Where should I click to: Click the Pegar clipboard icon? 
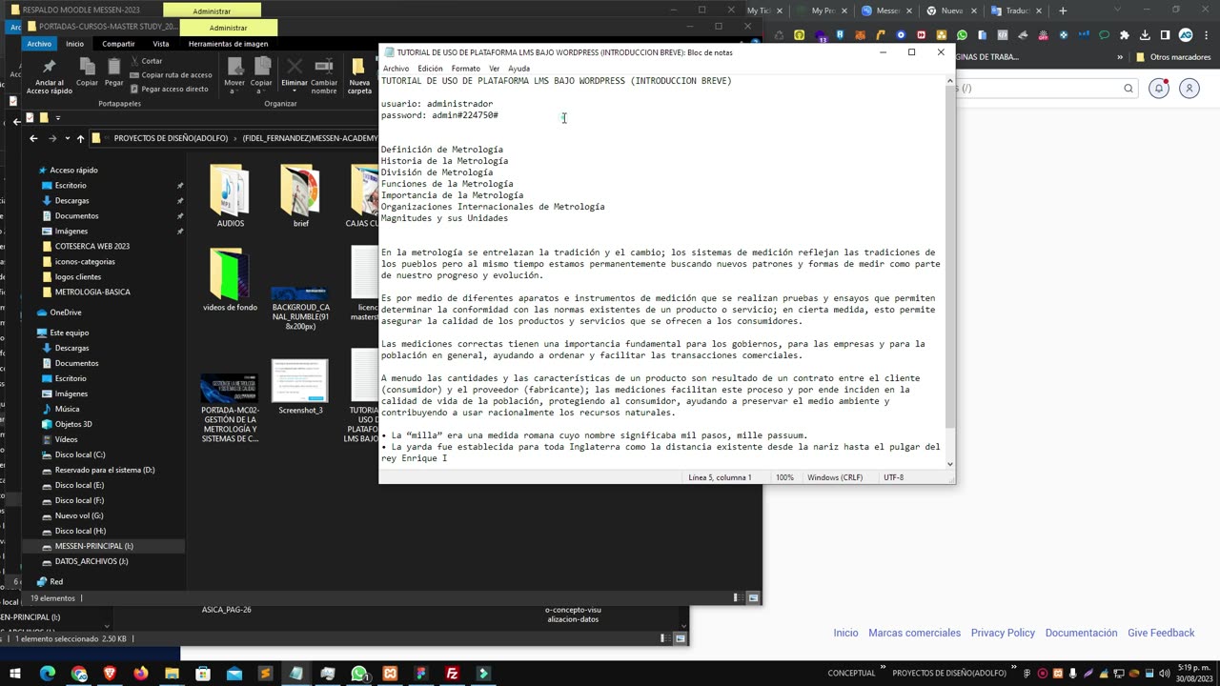[113, 66]
